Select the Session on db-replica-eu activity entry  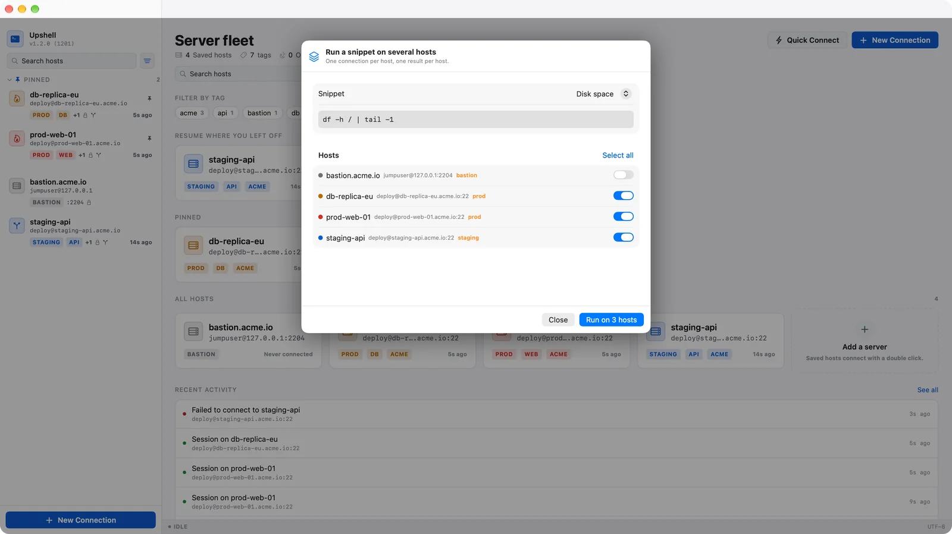[x=556, y=443]
